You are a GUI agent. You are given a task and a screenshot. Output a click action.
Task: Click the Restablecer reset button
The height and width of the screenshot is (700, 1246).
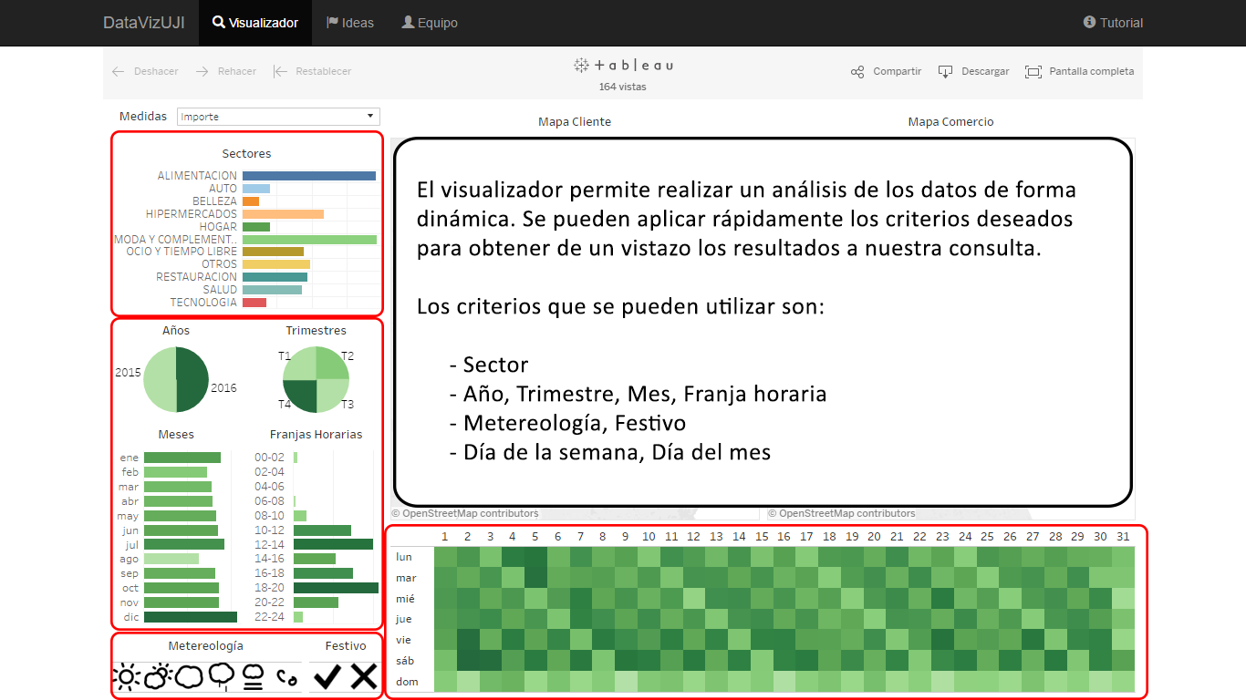(312, 71)
